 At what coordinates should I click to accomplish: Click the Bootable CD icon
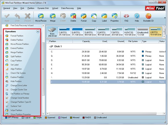pos(148,16)
